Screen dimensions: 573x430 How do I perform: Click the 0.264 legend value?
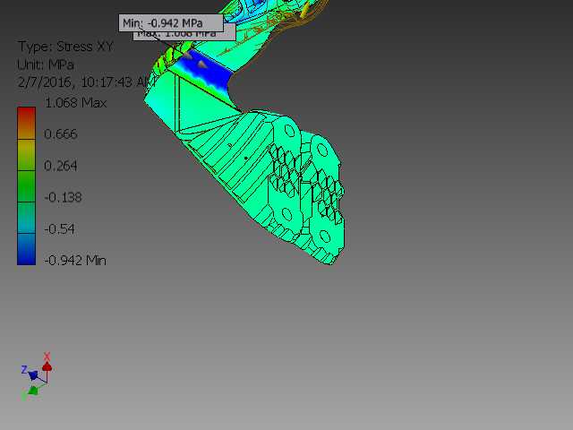(x=61, y=166)
